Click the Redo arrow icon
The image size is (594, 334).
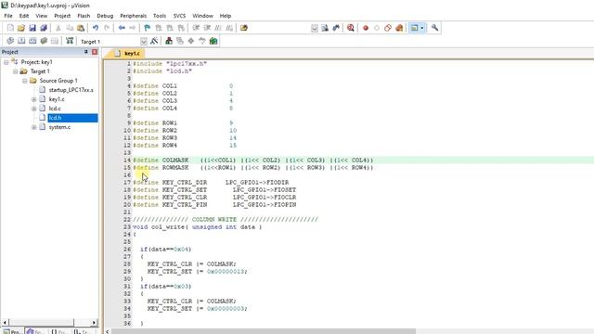click(107, 28)
